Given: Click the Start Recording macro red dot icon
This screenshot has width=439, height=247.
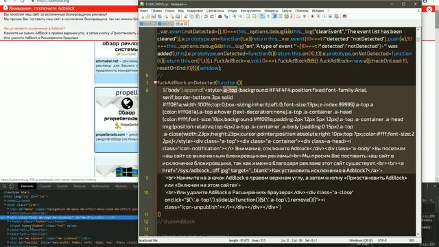Looking at the screenshot, I should pyautogui.click(x=312, y=16).
